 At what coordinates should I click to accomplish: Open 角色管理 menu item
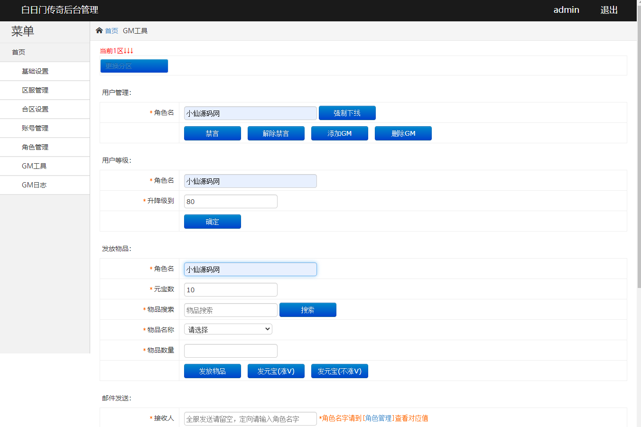45,147
